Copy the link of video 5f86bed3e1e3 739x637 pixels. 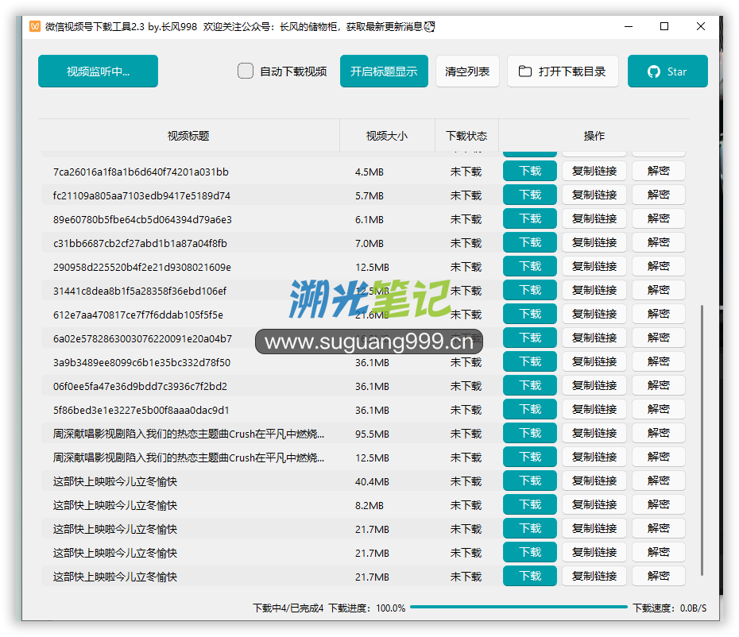coord(594,409)
